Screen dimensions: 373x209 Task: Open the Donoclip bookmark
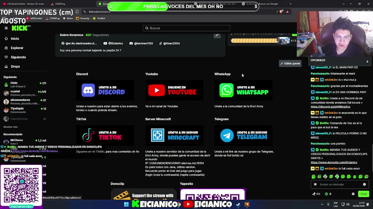point(83,18)
